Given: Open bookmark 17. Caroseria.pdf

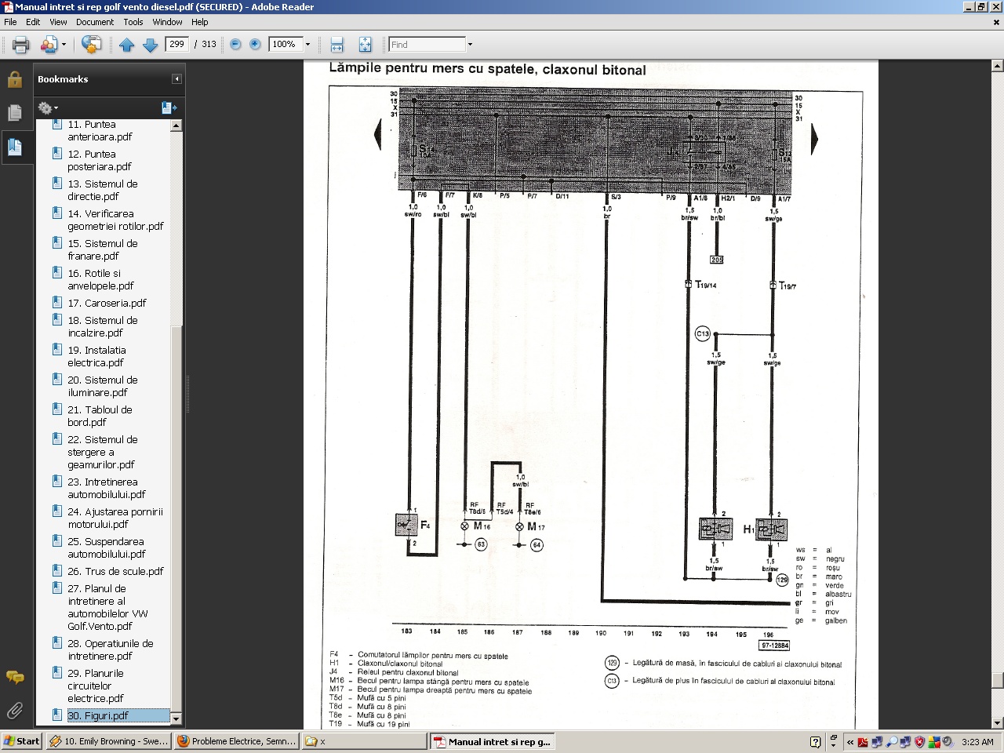Looking at the screenshot, I should click(x=107, y=303).
